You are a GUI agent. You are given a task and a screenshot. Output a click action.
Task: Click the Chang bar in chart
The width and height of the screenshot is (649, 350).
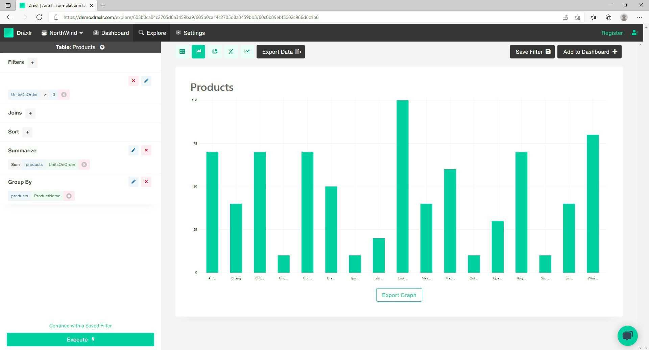(x=236, y=238)
